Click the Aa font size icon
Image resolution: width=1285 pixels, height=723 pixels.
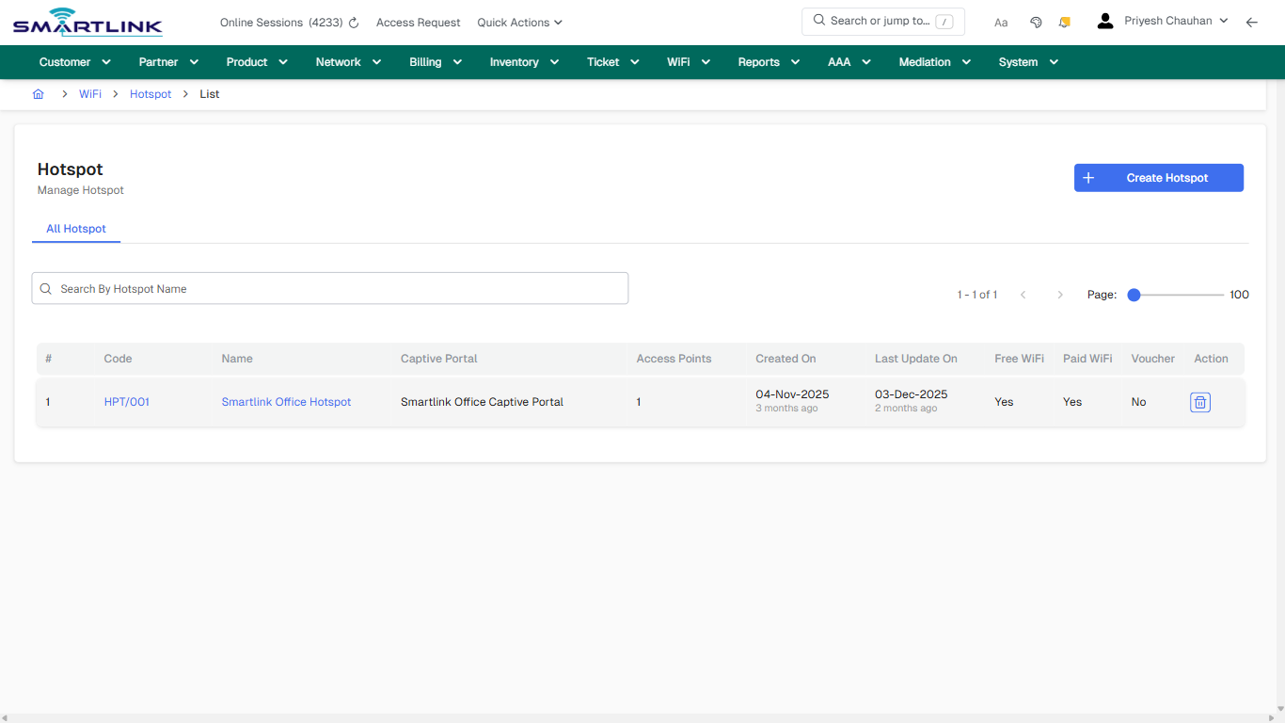click(1001, 22)
